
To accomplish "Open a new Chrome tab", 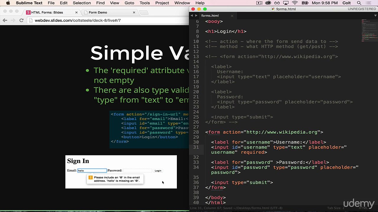I will pyautogui.click(x=144, y=12).
